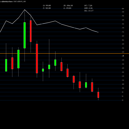Select the close value C: 92.30
This screenshot has width=129, height=129.
[47, 8]
